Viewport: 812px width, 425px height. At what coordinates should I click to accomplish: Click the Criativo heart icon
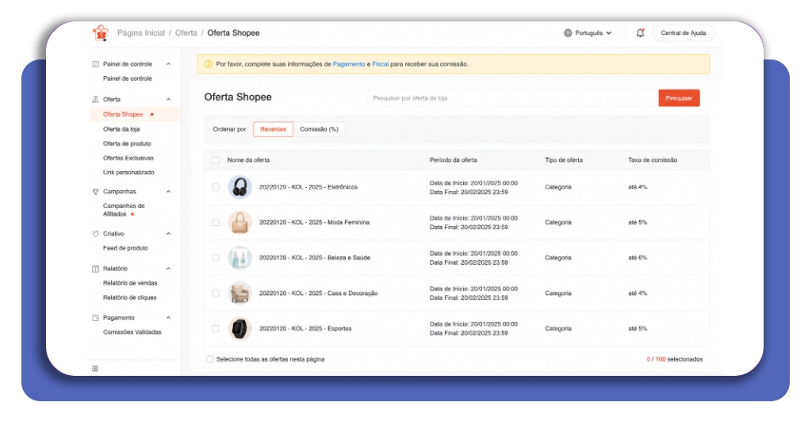click(95, 234)
